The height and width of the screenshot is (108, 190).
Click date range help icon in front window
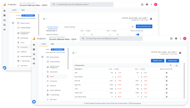(180, 53)
